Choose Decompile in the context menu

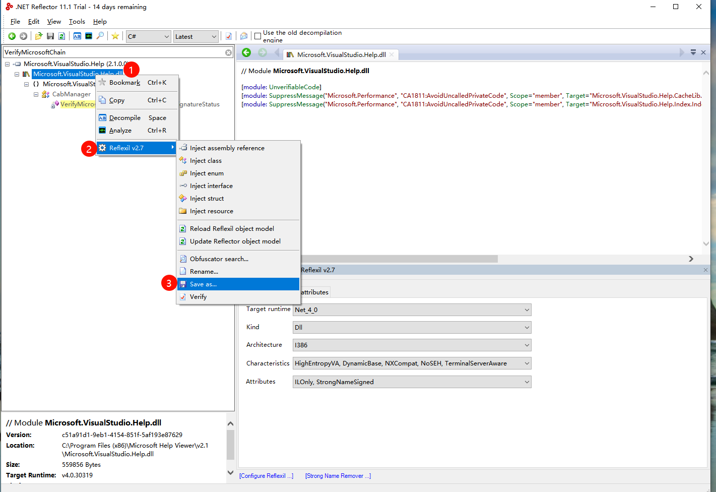(138, 118)
